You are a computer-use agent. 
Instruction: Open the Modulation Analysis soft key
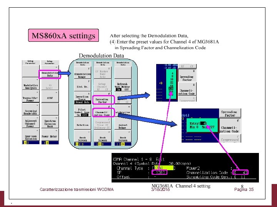[x=31, y=84]
